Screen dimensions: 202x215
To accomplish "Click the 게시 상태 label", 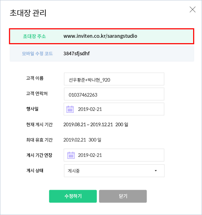I will [35, 170].
